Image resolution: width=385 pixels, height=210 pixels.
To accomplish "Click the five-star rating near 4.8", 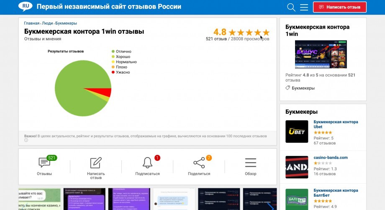I will (249, 32).
